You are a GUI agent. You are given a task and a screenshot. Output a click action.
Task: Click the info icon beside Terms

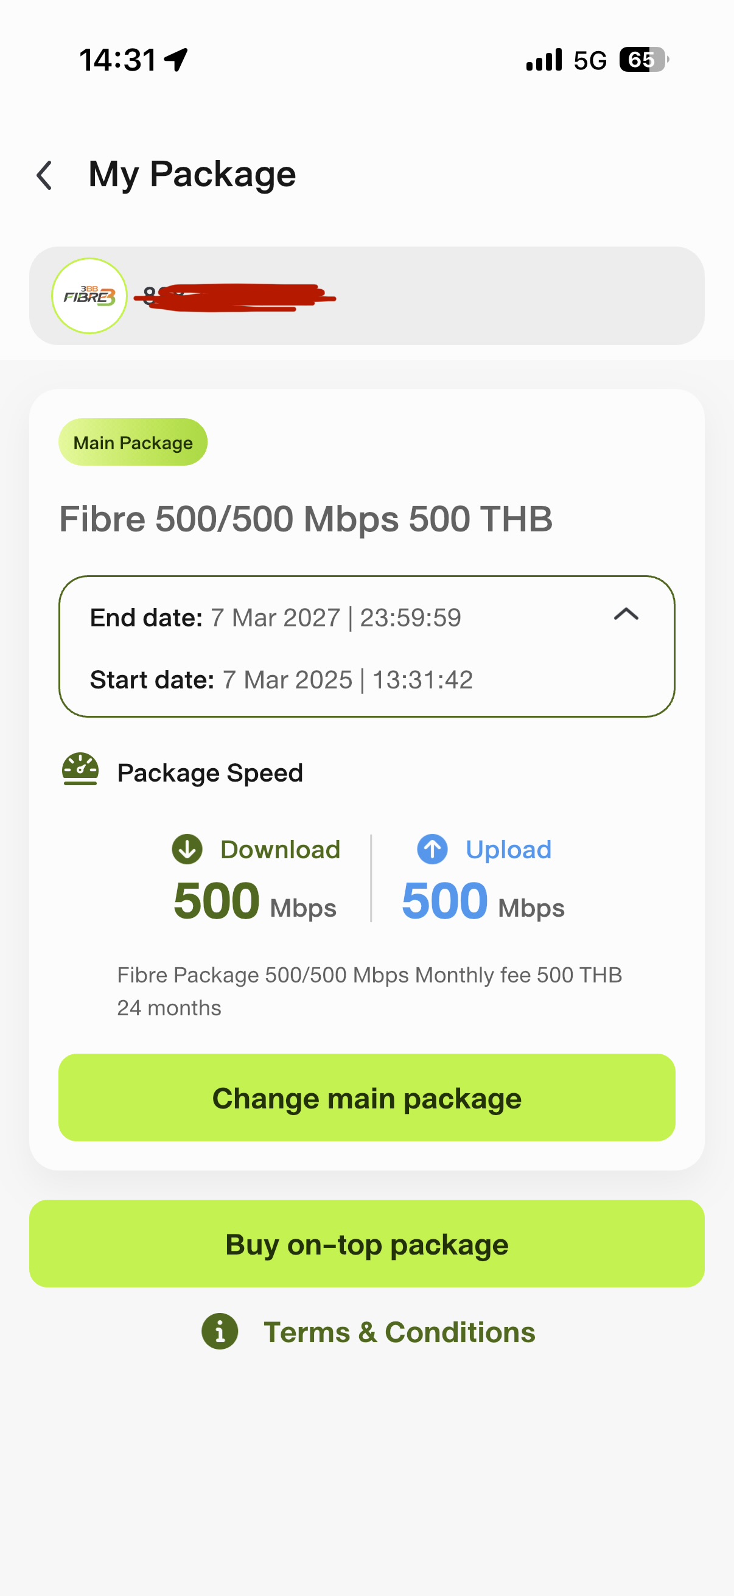pyautogui.click(x=220, y=1331)
